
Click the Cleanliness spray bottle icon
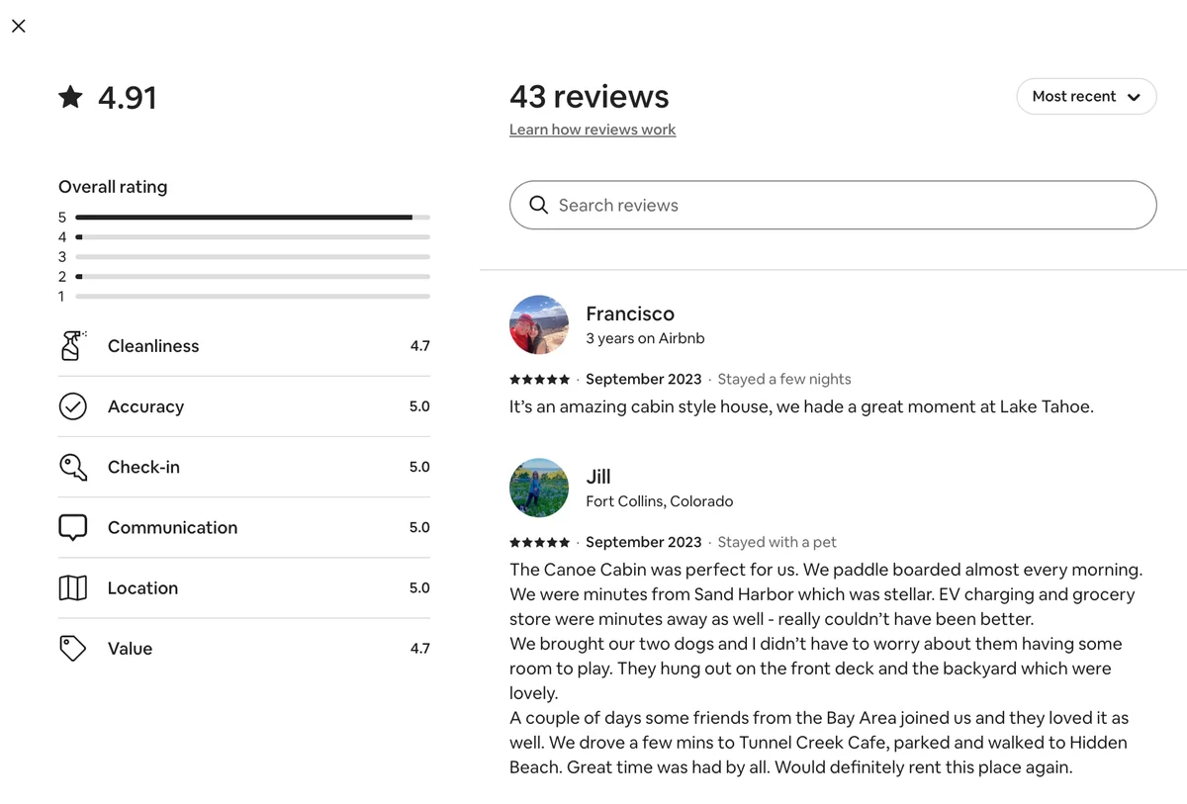pyautogui.click(x=73, y=346)
